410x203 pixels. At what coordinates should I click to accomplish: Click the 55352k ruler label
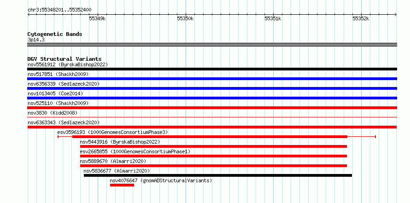pyautogui.click(x=361, y=18)
